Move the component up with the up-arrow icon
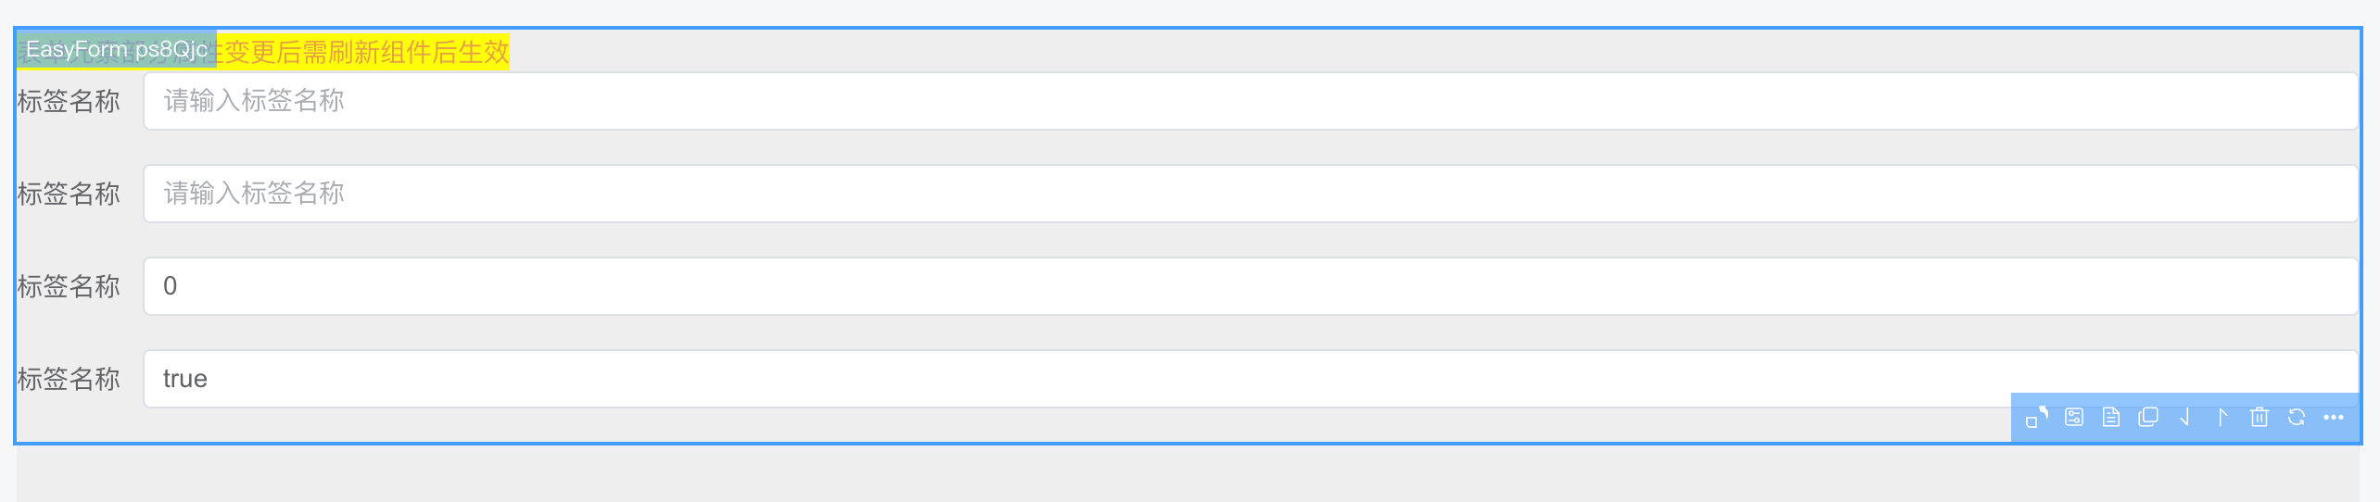The image size is (2380, 502). tap(2222, 418)
